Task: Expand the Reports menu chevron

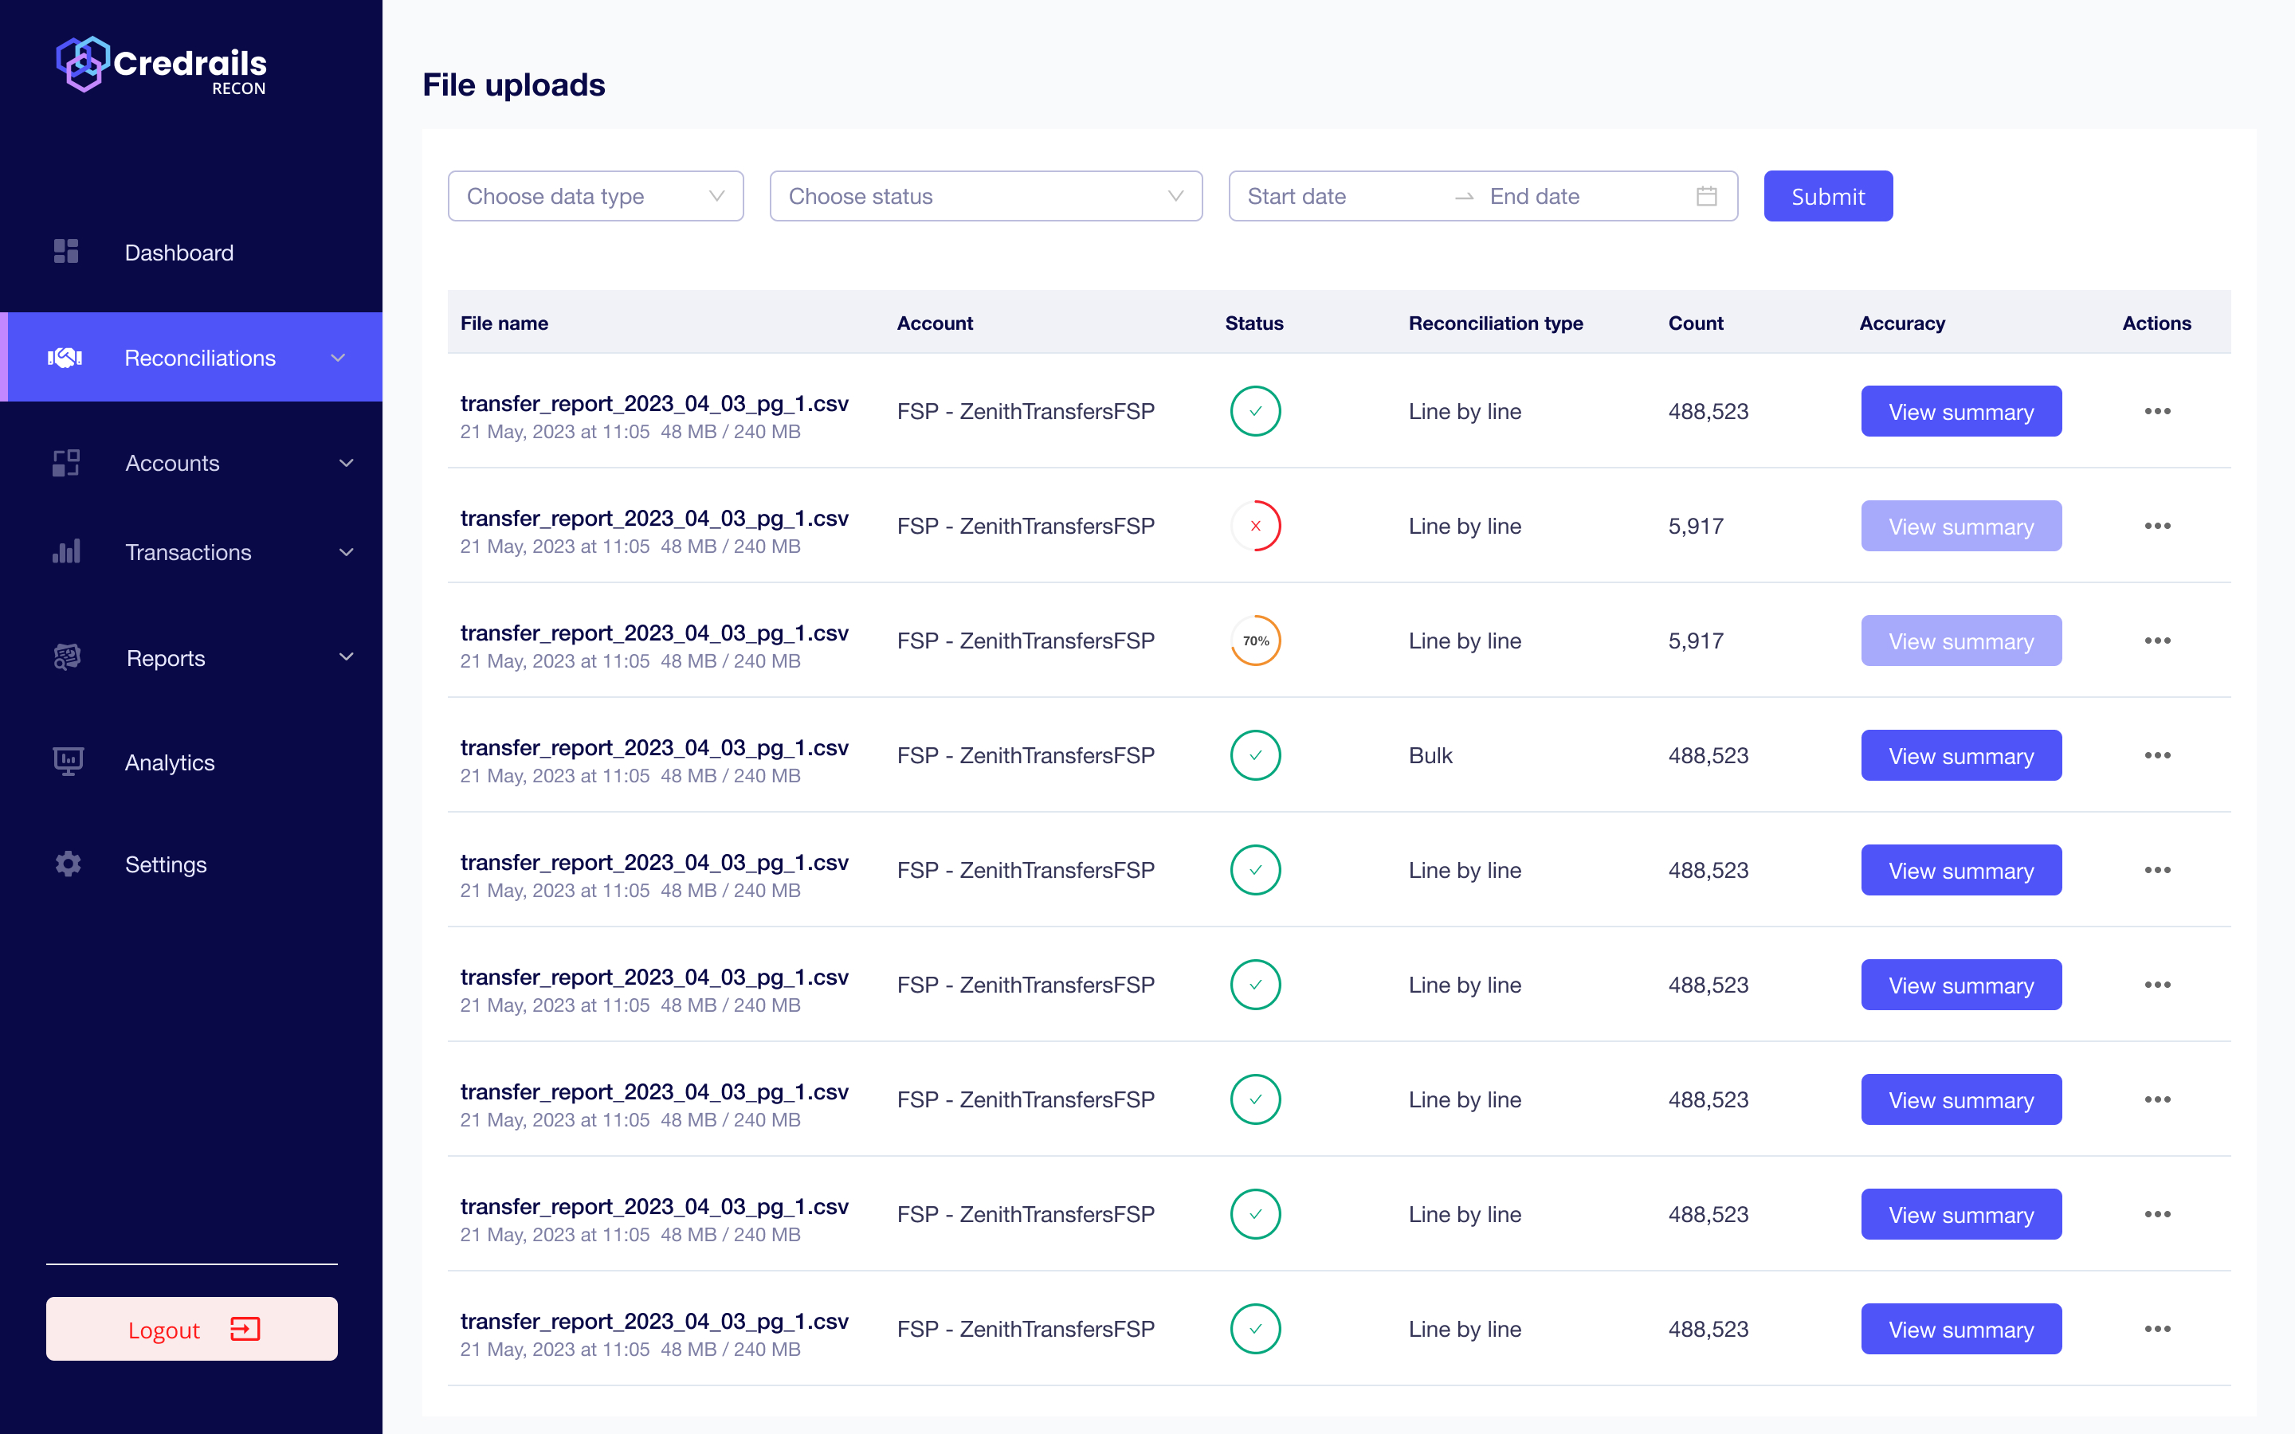Action: click(x=346, y=656)
